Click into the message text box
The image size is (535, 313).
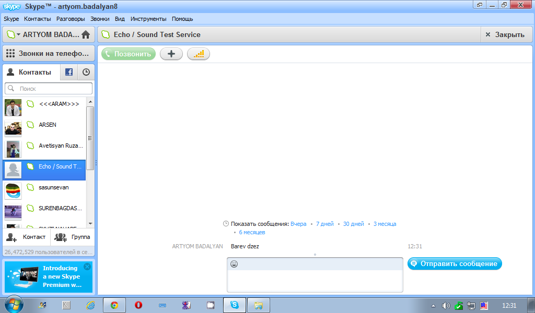coord(315,281)
